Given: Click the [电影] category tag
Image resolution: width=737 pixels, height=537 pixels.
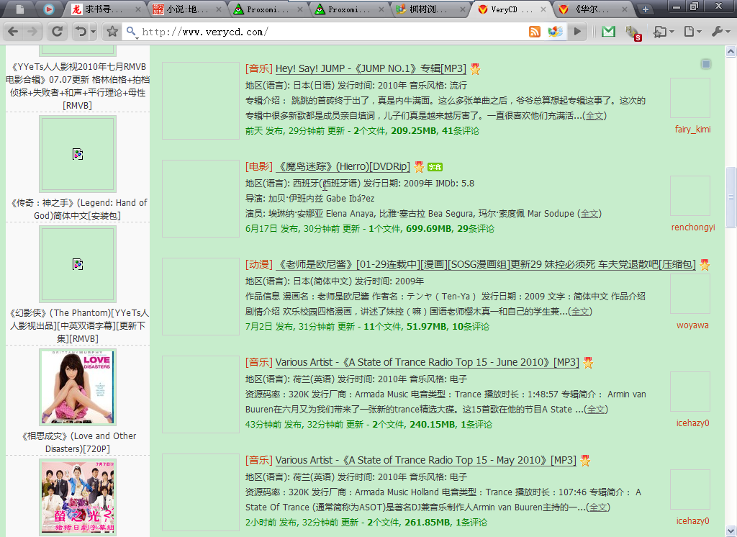Looking at the screenshot, I should (x=258, y=166).
